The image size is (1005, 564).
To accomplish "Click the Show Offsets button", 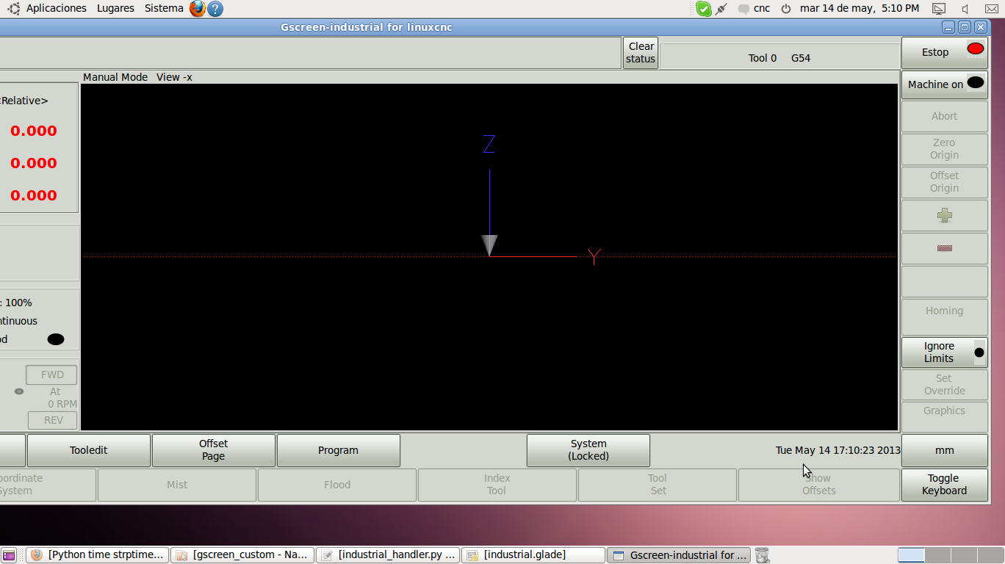I will [818, 485].
